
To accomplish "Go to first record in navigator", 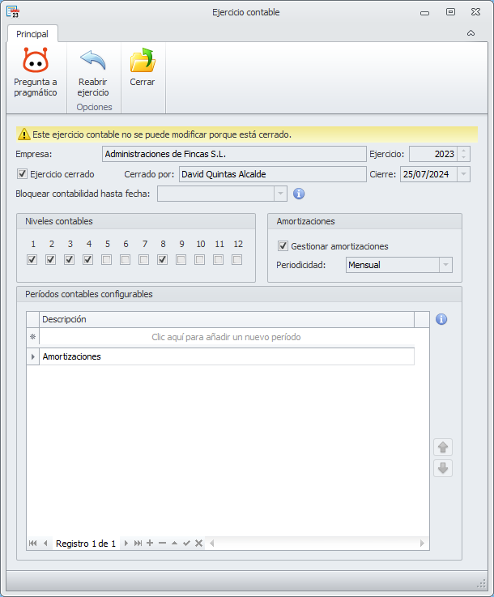I will coord(33,544).
